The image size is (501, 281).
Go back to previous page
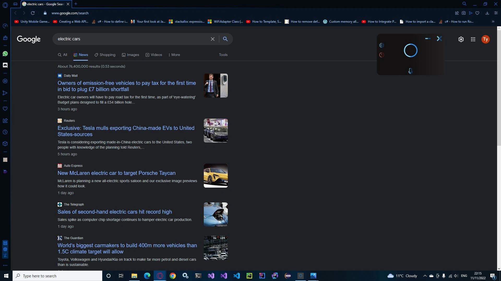coord(15,13)
